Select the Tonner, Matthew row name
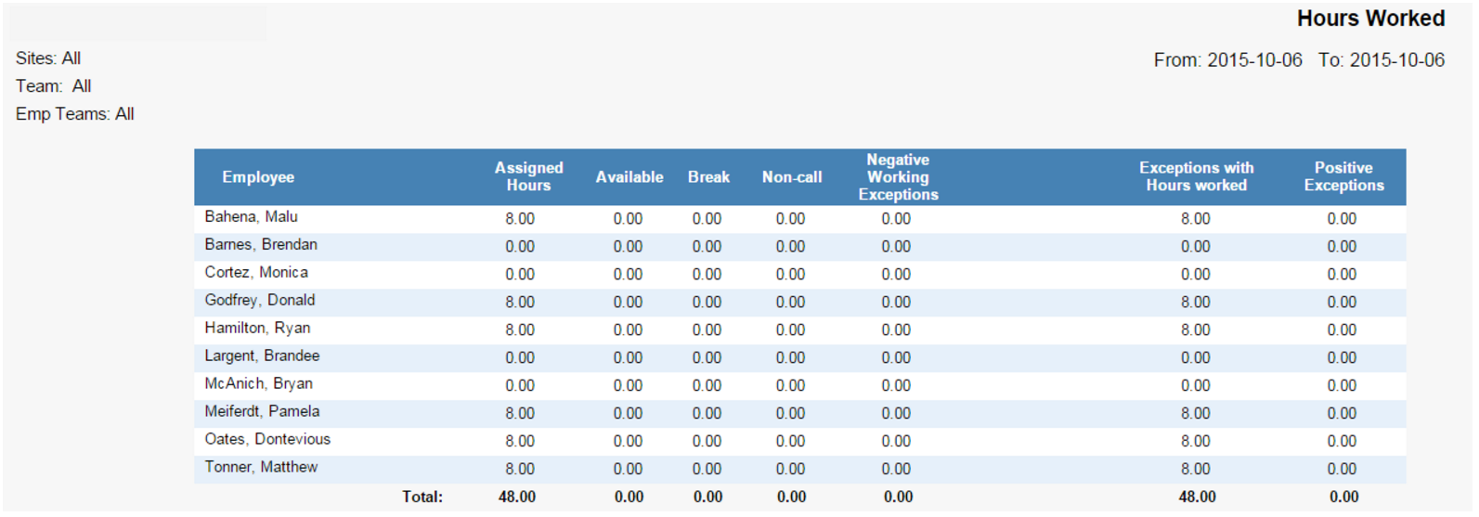1479x517 pixels. click(x=261, y=468)
